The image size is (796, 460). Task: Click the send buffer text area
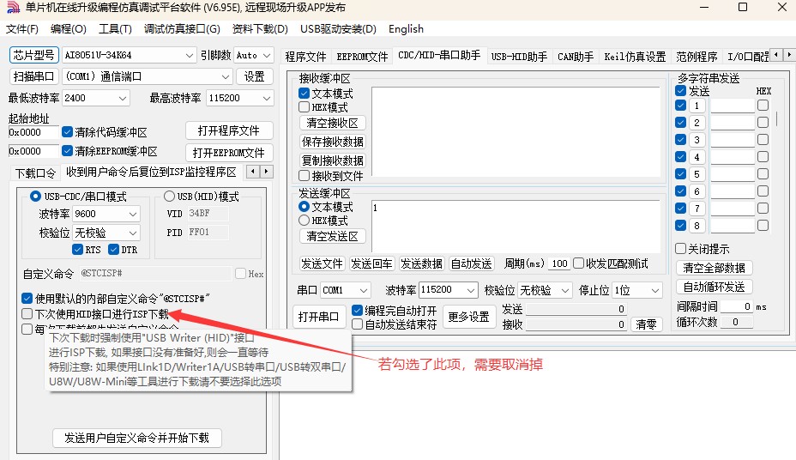516,226
